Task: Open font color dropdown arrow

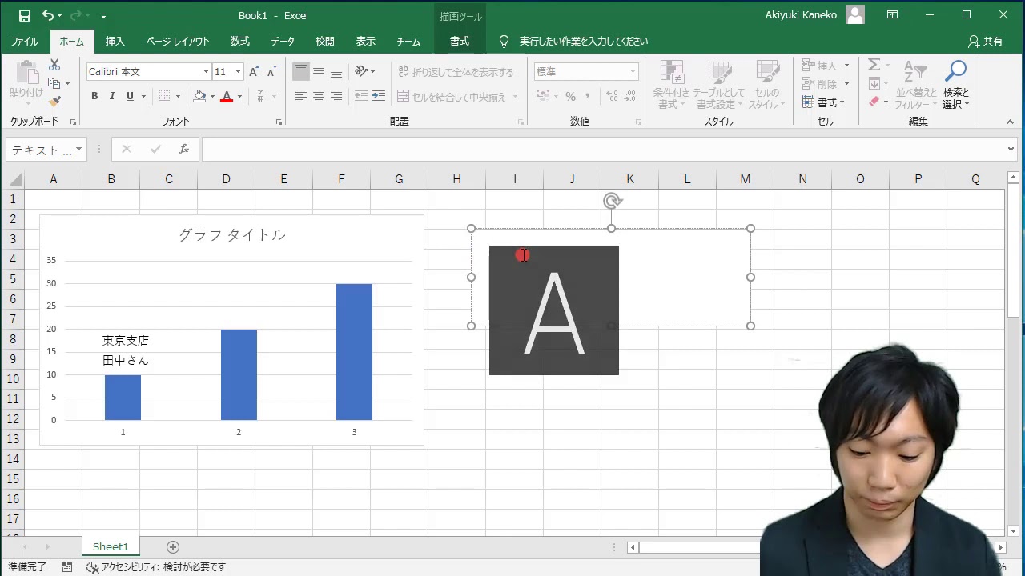Action: [239, 96]
